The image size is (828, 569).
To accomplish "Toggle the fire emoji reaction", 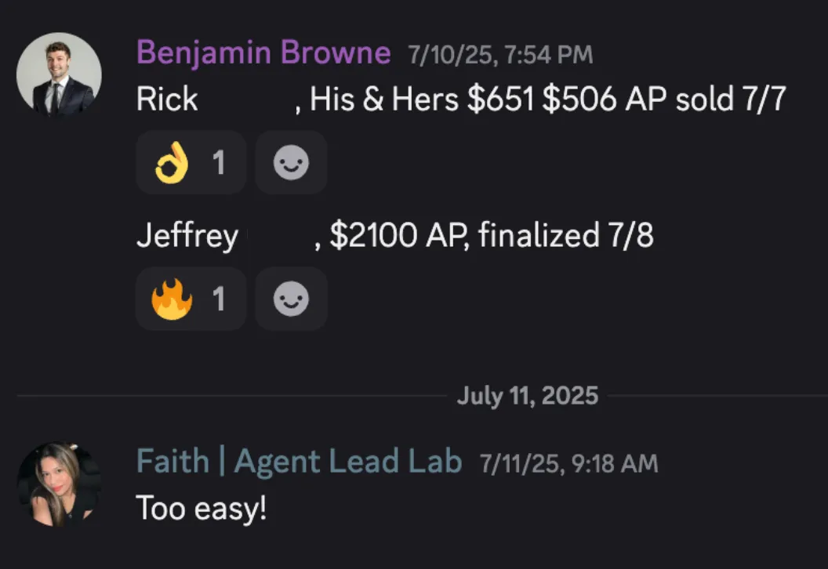I will click(x=191, y=299).
